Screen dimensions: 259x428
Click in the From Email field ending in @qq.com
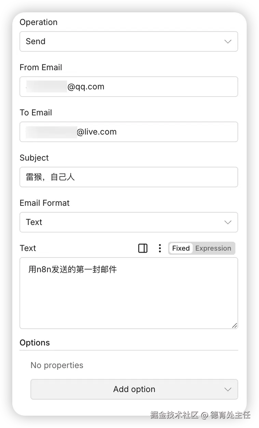click(129, 87)
